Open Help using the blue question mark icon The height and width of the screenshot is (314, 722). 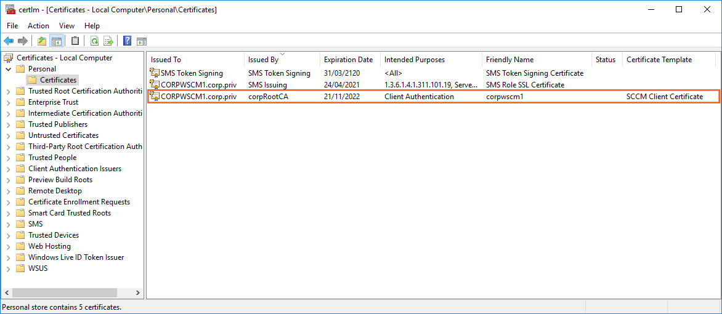[127, 41]
